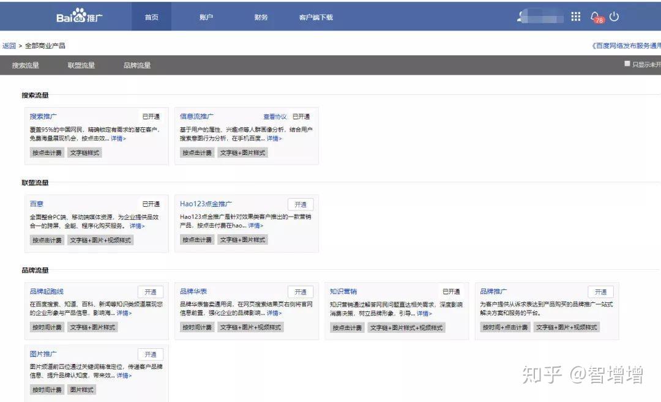Open the 图片推广 product title
Viewport: 661px width, 402px height.
coord(43,354)
